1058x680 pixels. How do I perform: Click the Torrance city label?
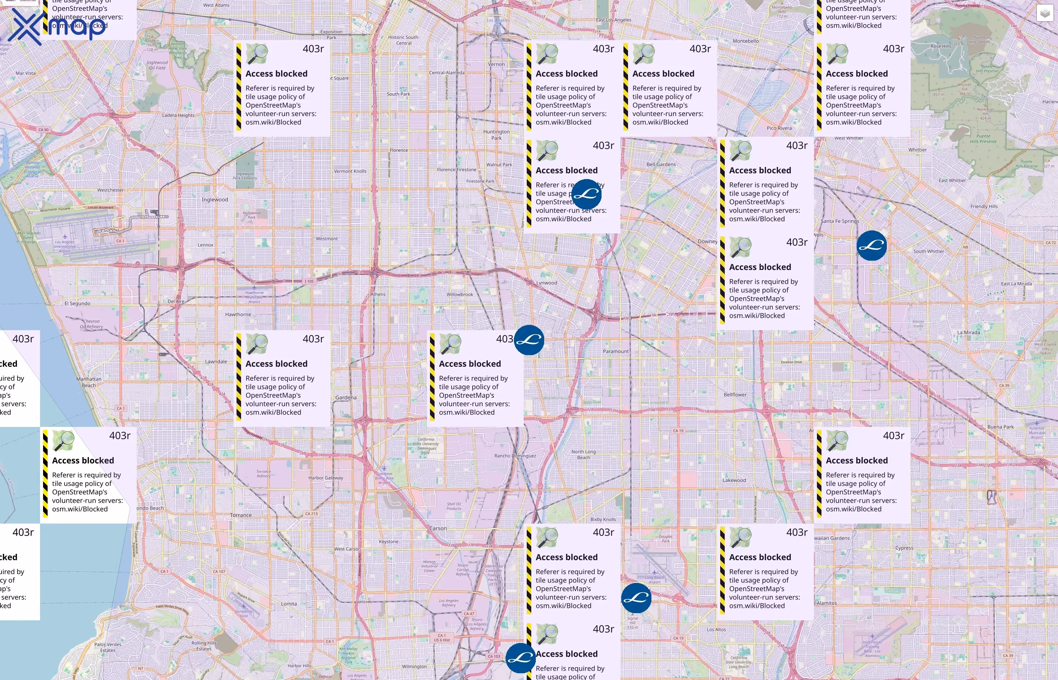241,515
